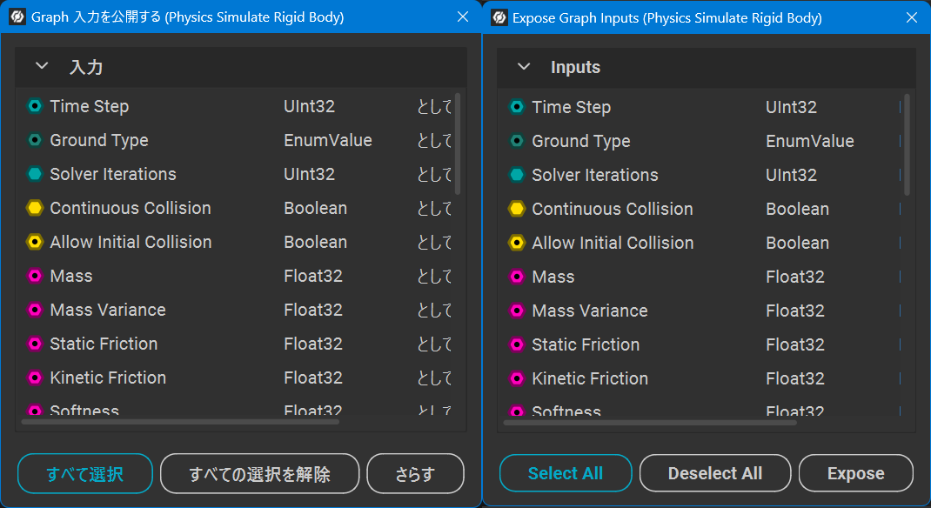This screenshot has height=508, width=931.
Task: Click the Kinetic Friction icon in English dialog
Action: point(517,378)
